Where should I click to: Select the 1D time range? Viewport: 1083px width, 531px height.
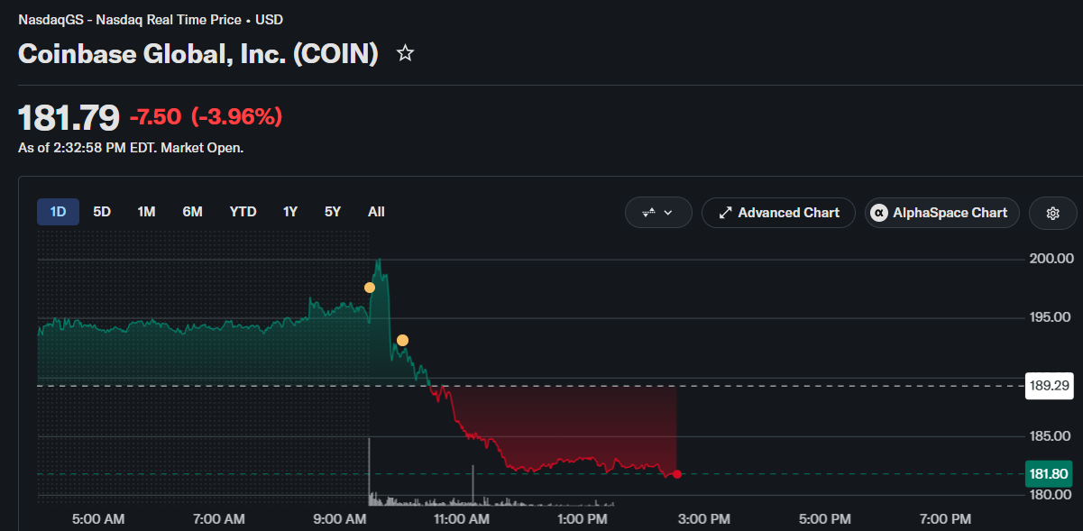coord(58,212)
